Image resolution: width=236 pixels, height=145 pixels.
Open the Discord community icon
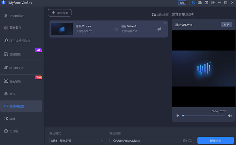pos(200,3)
